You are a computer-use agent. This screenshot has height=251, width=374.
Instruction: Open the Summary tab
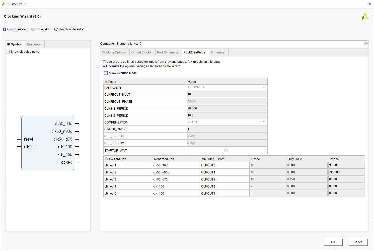coord(217,52)
